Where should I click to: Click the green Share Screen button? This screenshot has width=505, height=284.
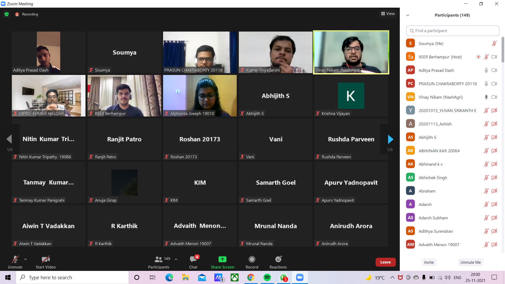pyautogui.click(x=223, y=262)
